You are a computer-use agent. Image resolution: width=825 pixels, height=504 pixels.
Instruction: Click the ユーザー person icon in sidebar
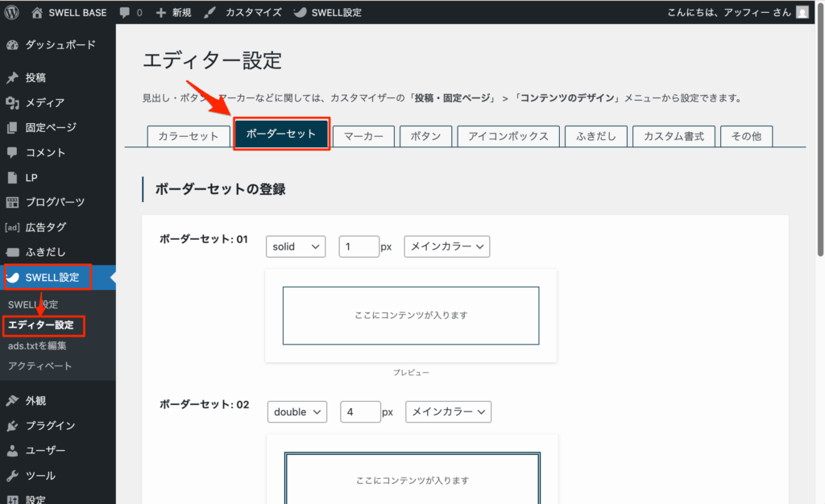coord(12,451)
